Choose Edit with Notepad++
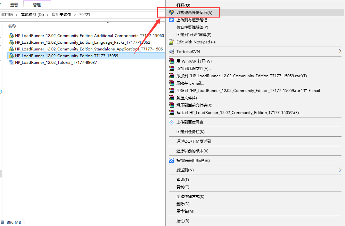Image resolution: width=345 pixels, height=226 pixels. pos(255,42)
